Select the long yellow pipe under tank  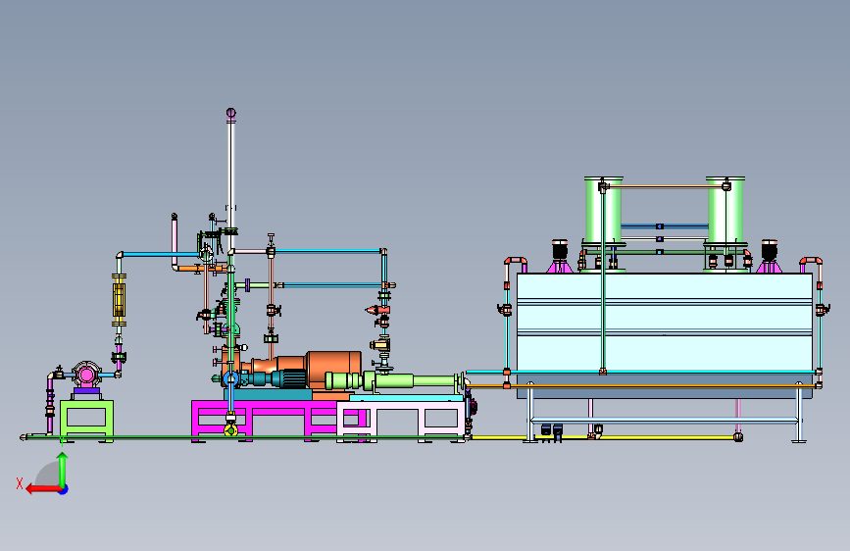(x=605, y=437)
